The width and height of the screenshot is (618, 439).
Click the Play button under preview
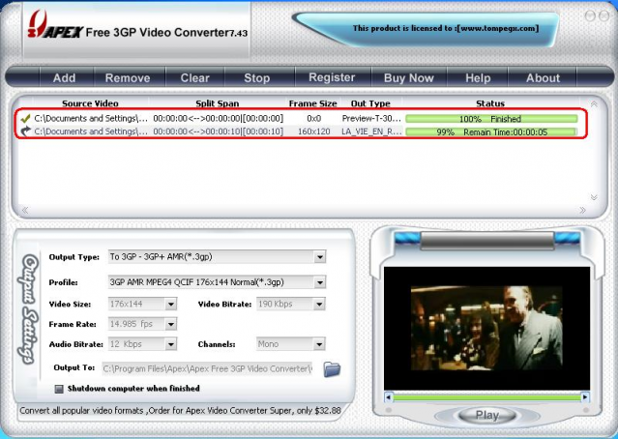coord(487,415)
